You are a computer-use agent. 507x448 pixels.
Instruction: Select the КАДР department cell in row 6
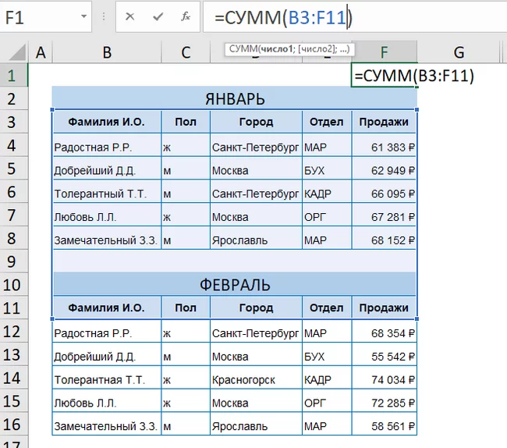327,192
